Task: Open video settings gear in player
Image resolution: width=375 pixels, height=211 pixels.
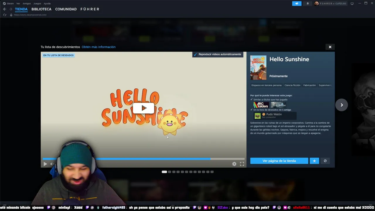Action: click(234, 164)
